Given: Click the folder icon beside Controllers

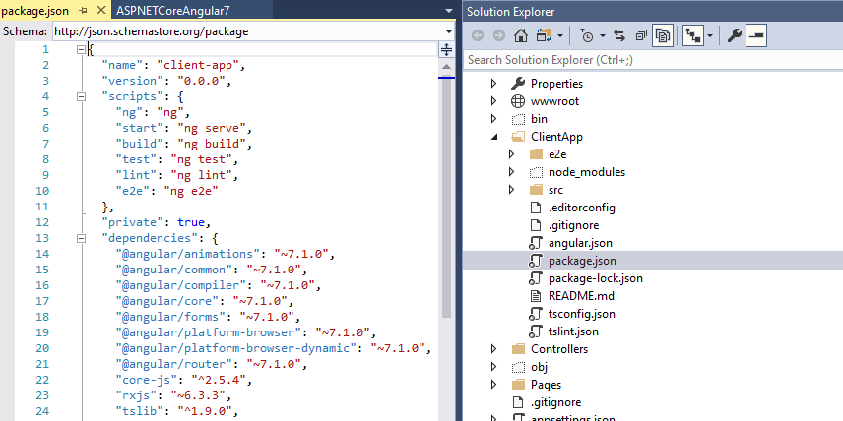Looking at the screenshot, I should point(518,349).
